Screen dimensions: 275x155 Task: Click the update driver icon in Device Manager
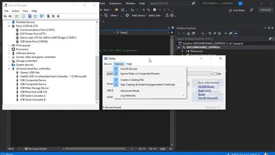coord(48,16)
